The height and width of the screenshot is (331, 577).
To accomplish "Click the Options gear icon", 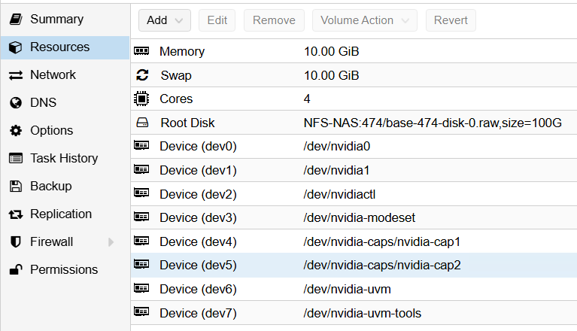I will point(15,130).
